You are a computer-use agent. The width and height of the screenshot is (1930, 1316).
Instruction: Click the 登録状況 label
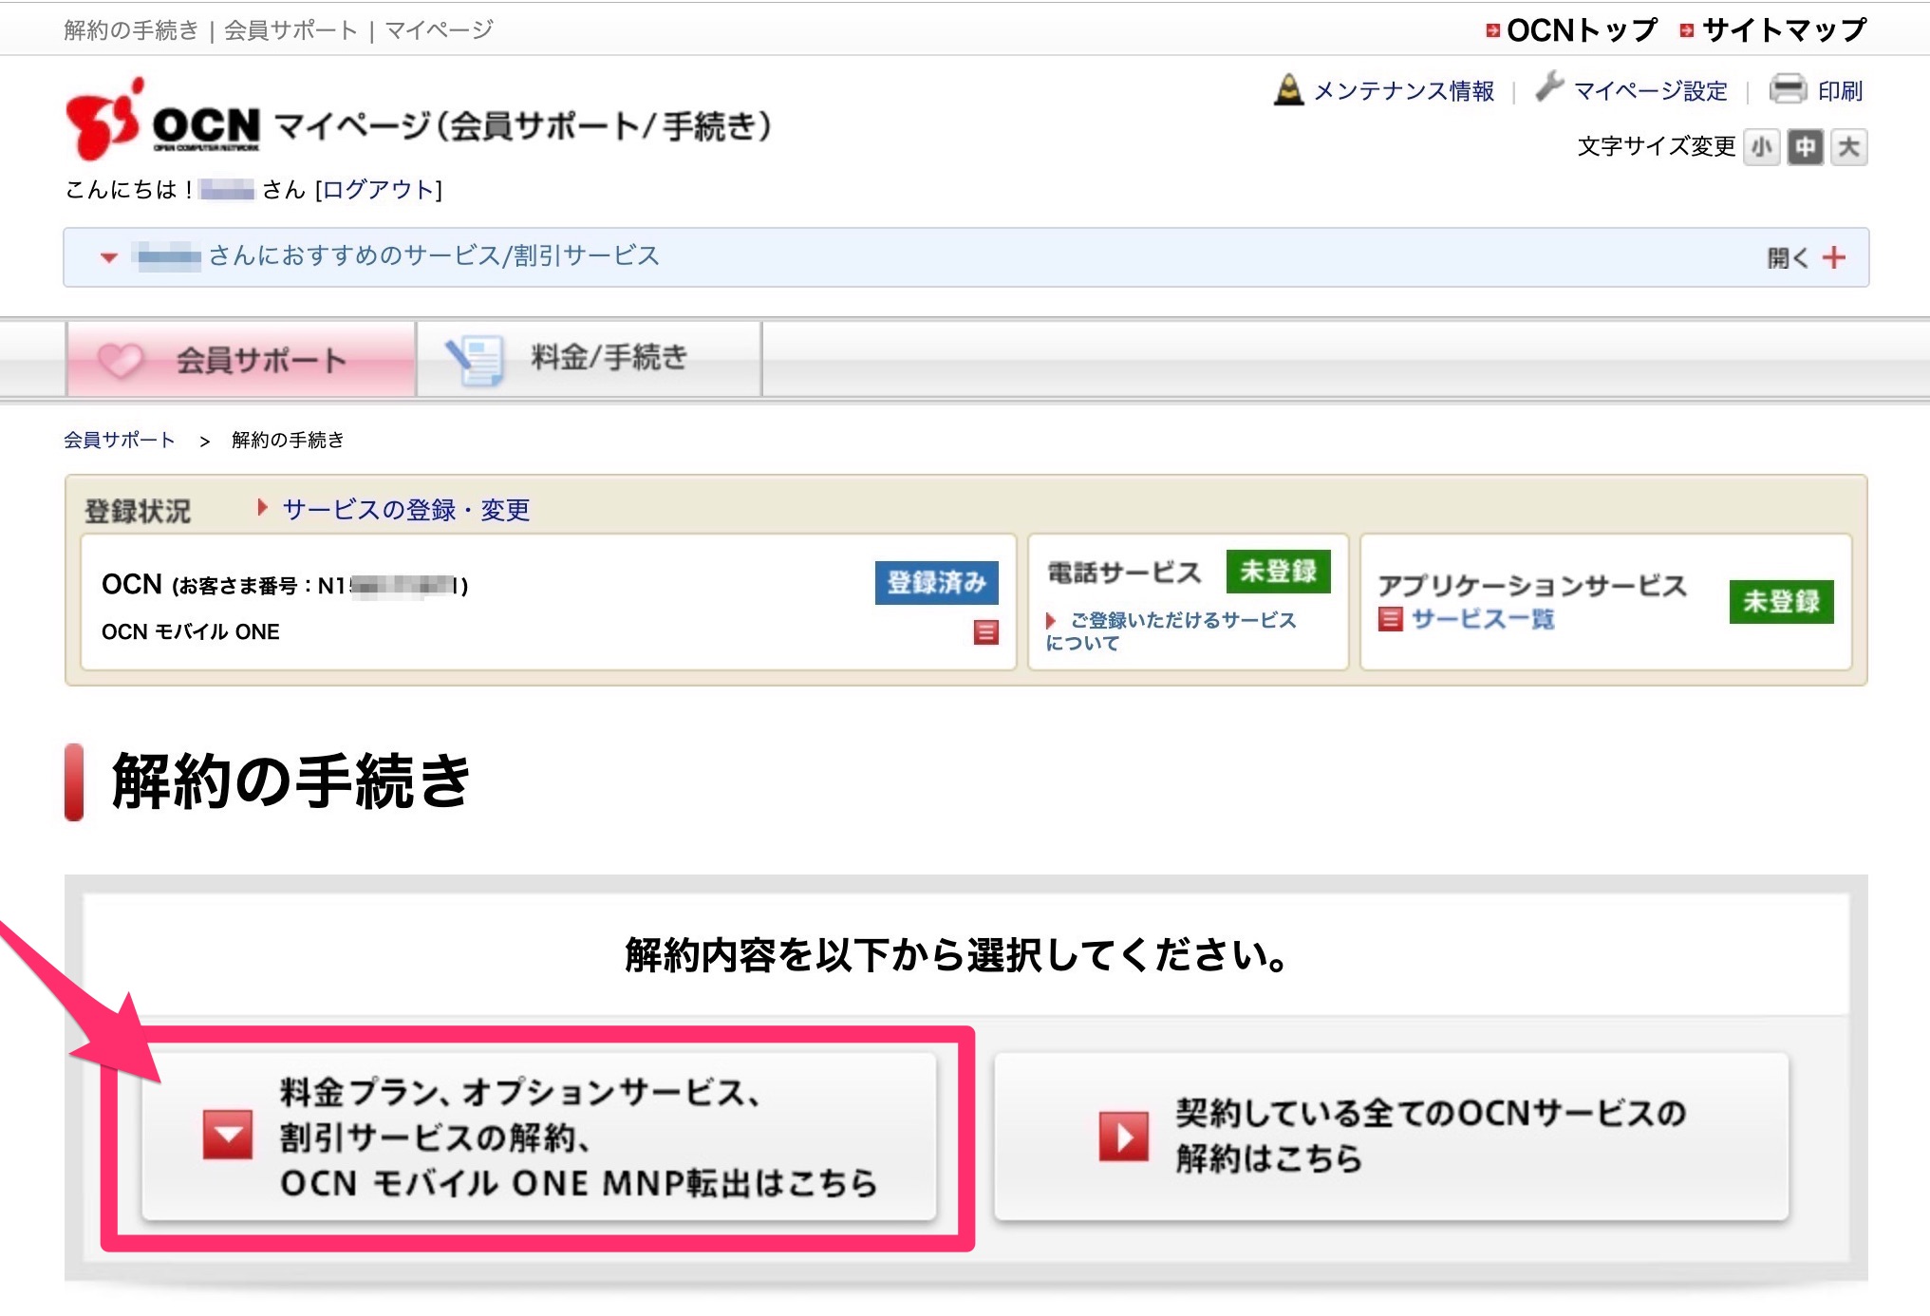(x=138, y=511)
